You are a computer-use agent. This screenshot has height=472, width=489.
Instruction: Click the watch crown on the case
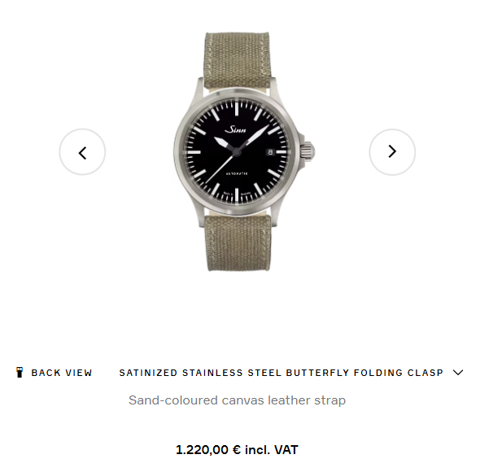pos(308,151)
